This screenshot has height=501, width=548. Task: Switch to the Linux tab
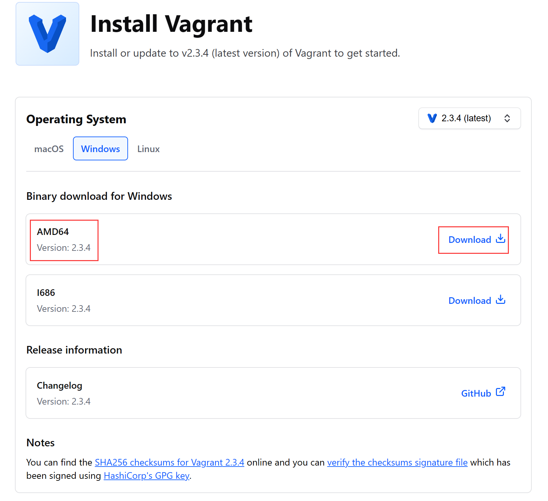pyautogui.click(x=148, y=149)
